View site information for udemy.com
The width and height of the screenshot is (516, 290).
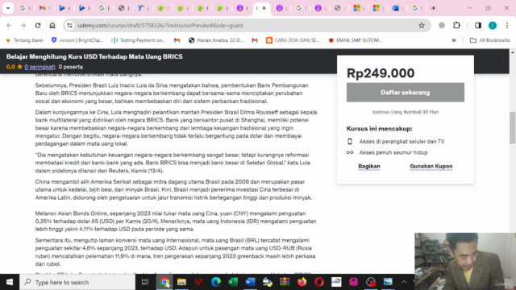click(x=69, y=25)
